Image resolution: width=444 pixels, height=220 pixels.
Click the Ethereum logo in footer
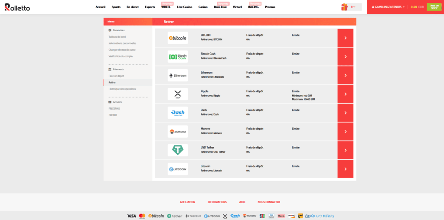(x=193, y=216)
